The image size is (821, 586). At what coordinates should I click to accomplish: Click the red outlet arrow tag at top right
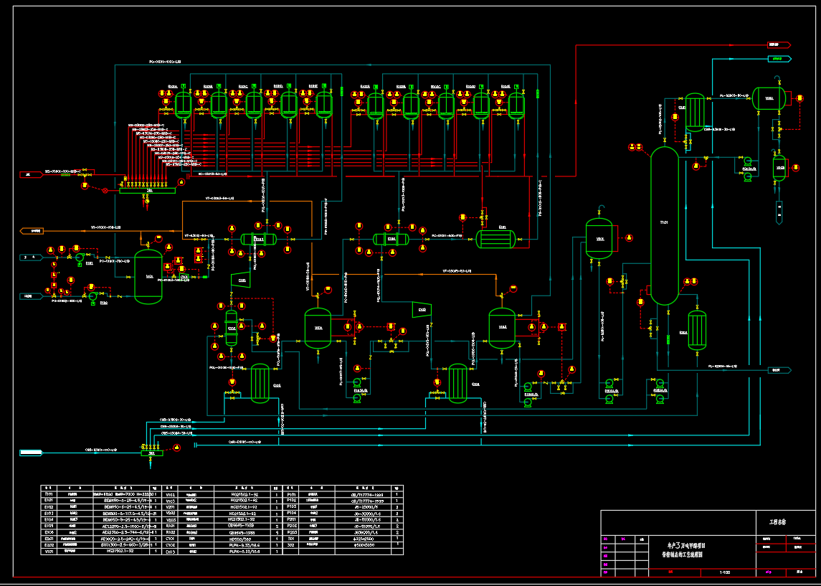[778, 44]
